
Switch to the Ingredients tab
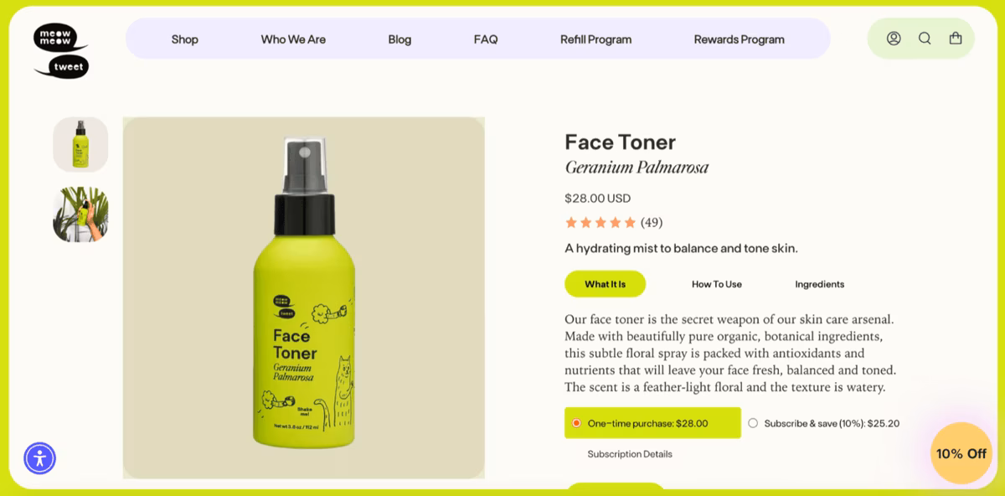click(820, 284)
